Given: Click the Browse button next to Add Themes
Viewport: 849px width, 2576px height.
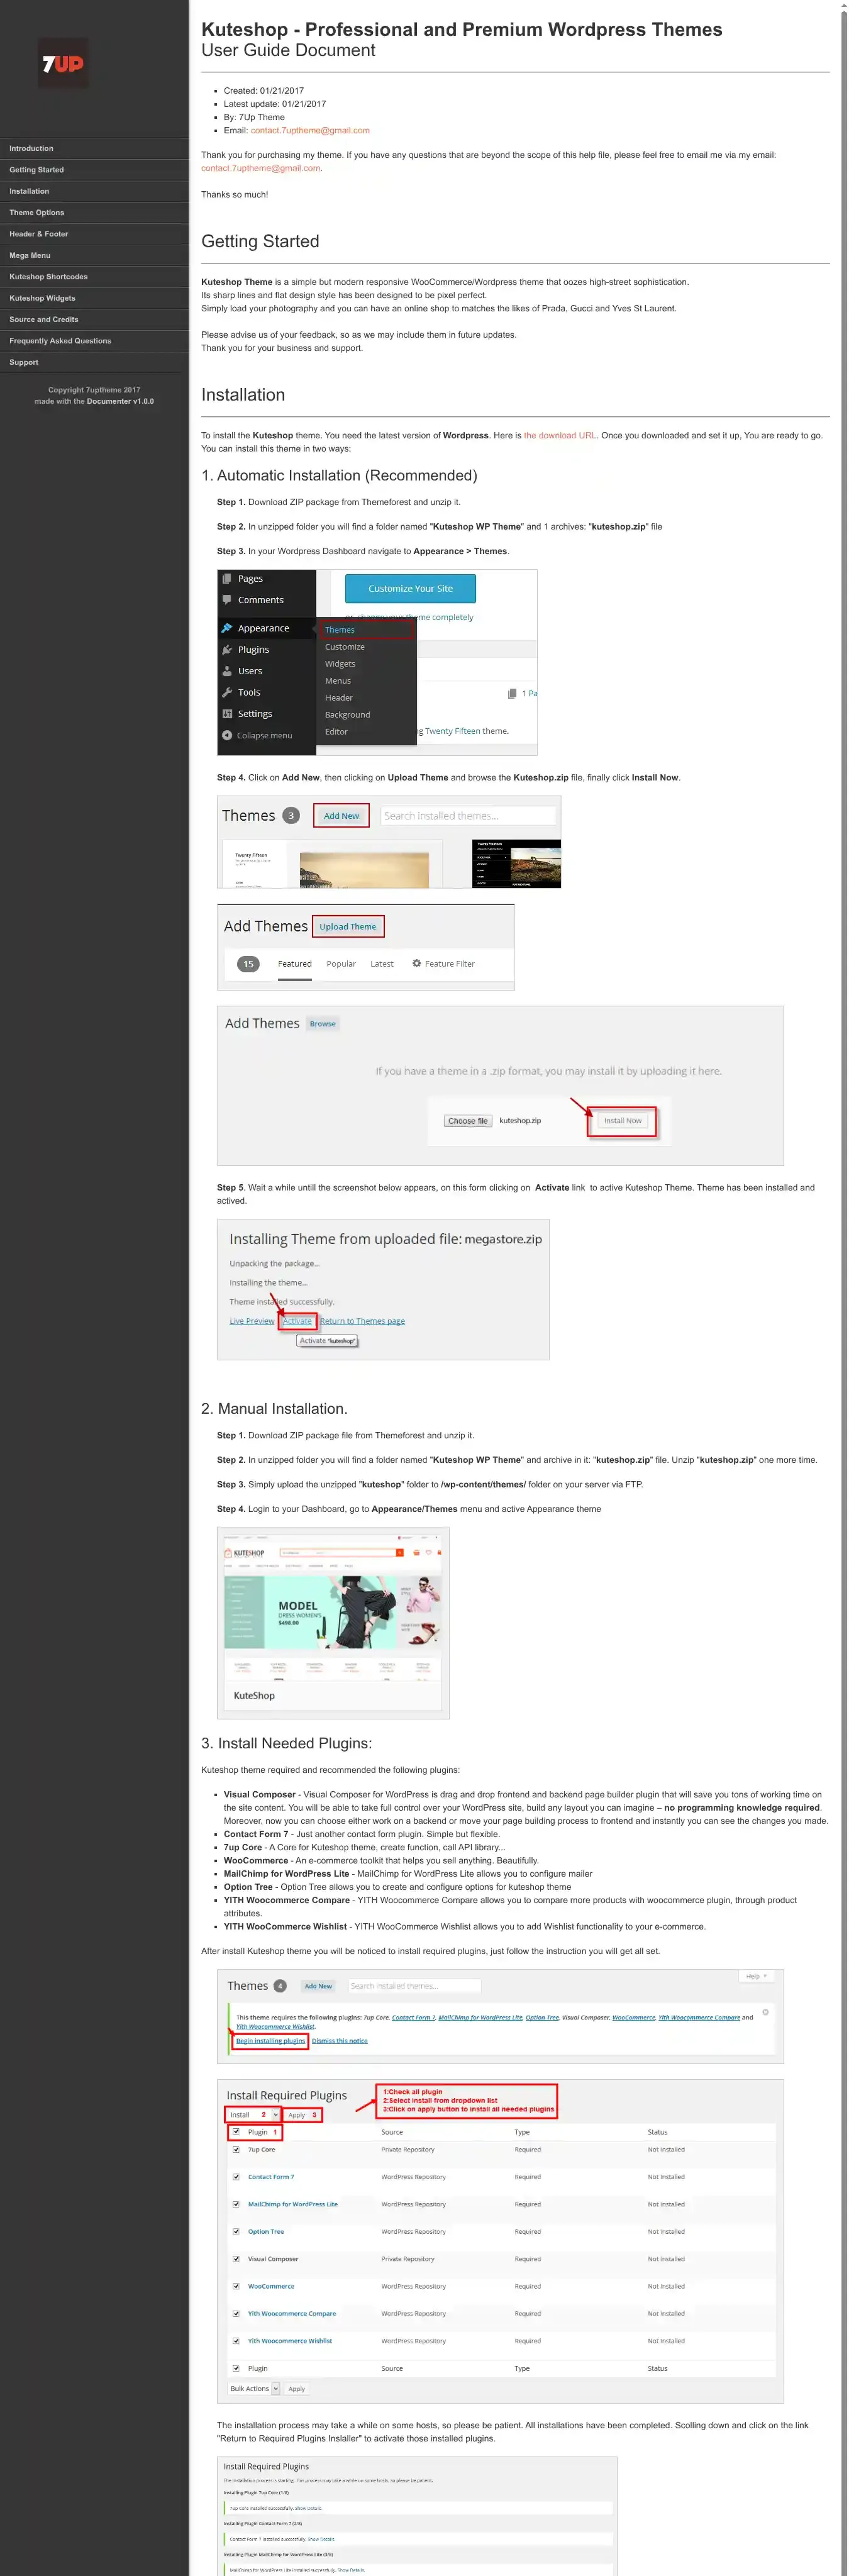Looking at the screenshot, I should (322, 1024).
